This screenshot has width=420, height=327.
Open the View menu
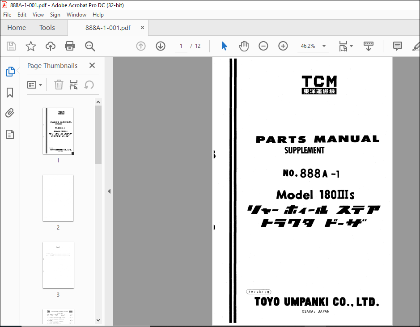click(38, 15)
